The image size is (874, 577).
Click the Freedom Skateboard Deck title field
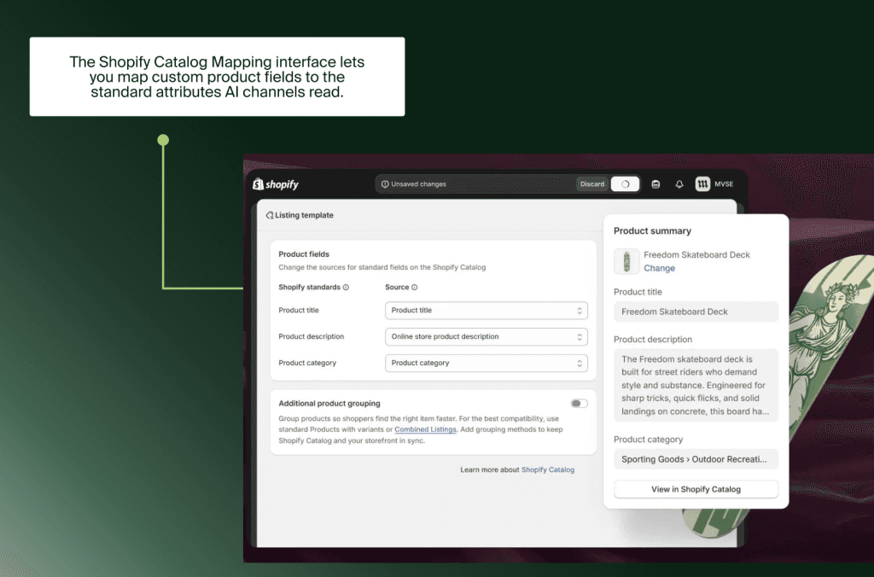696,312
